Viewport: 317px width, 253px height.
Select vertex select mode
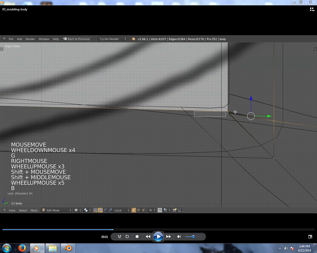[134, 210]
